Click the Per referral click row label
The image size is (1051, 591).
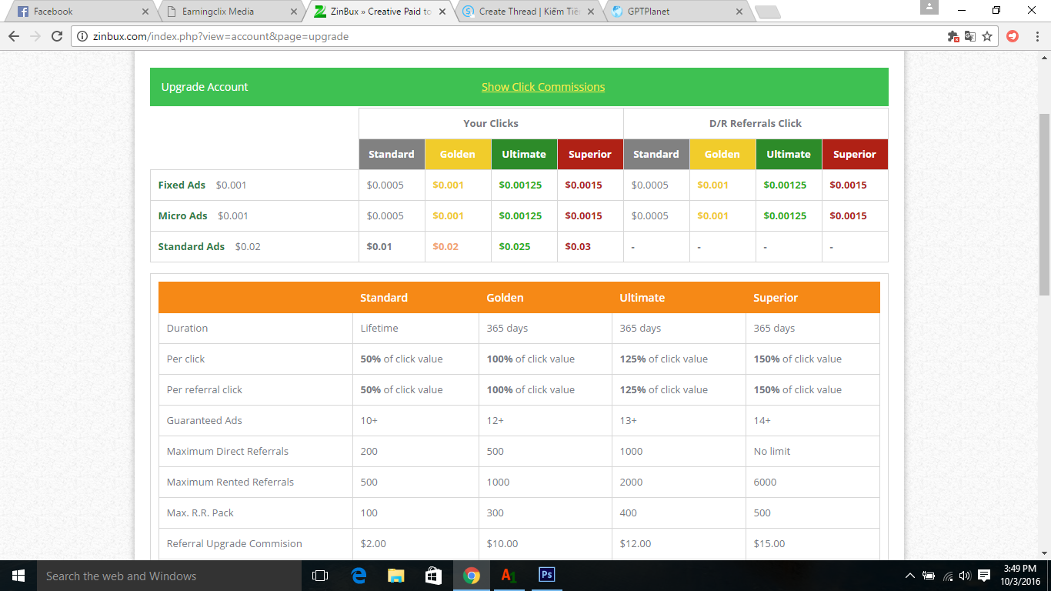(204, 389)
